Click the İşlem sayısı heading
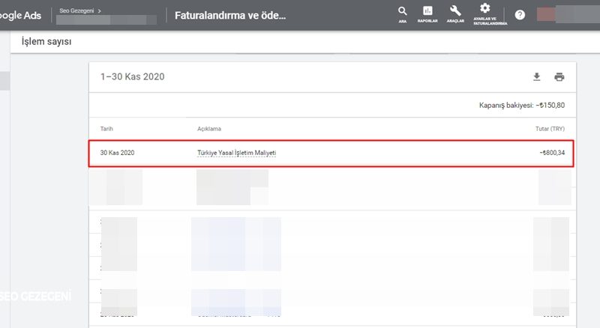The width and height of the screenshot is (600, 328). click(46, 41)
